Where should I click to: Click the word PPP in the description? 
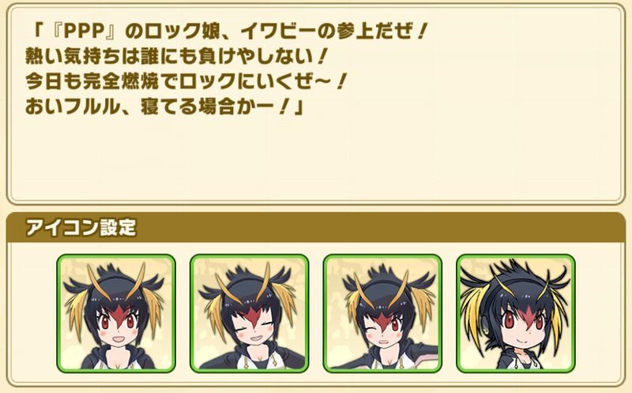click(x=85, y=32)
